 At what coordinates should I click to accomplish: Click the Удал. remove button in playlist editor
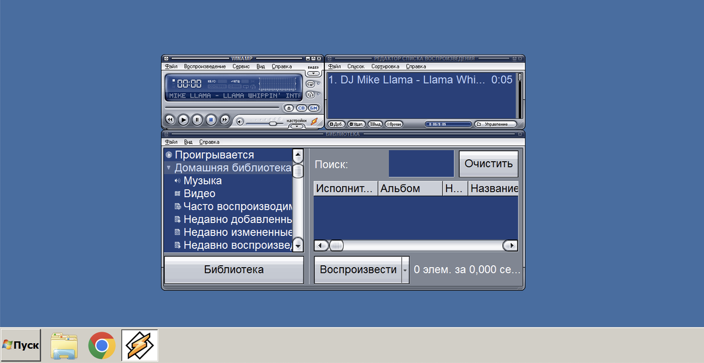[356, 124]
